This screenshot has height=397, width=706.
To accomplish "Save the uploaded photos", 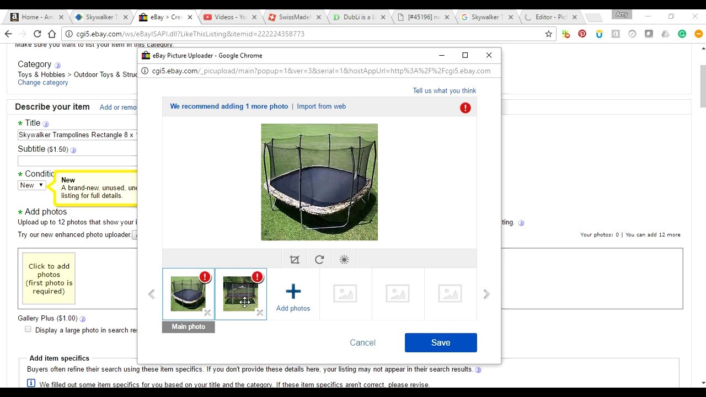I will tap(441, 342).
